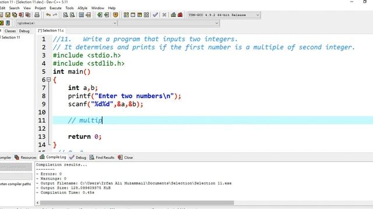
Task: Click the Goto Line toolbar icon
Action: [x=88, y=15]
